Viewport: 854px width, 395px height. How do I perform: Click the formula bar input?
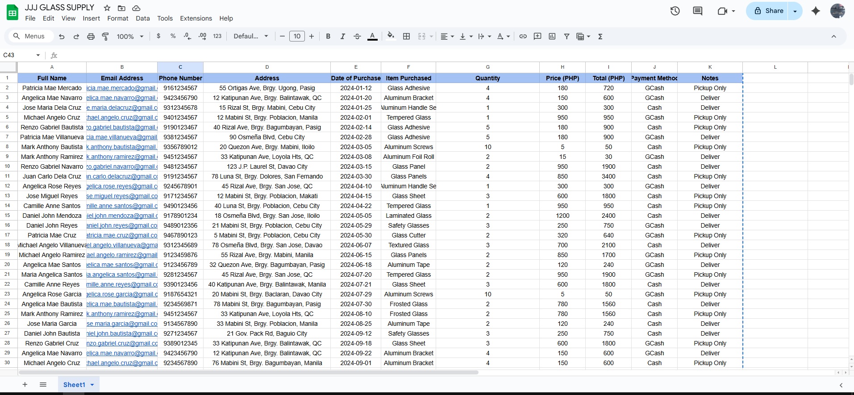[455, 55]
